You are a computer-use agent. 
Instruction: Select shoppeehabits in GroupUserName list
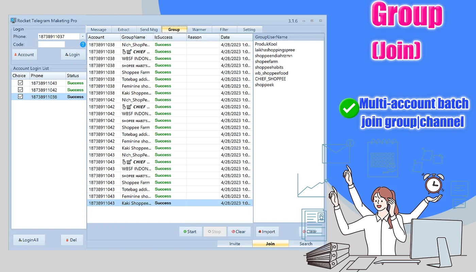(269, 67)
